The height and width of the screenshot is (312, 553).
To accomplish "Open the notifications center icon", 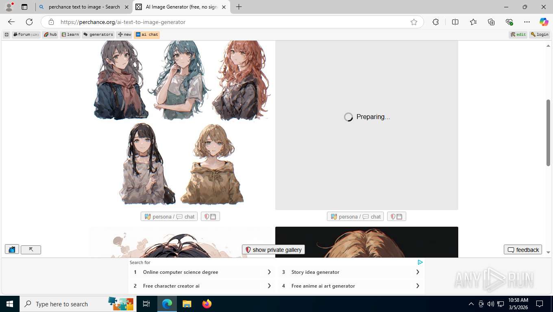I will 540,304.
